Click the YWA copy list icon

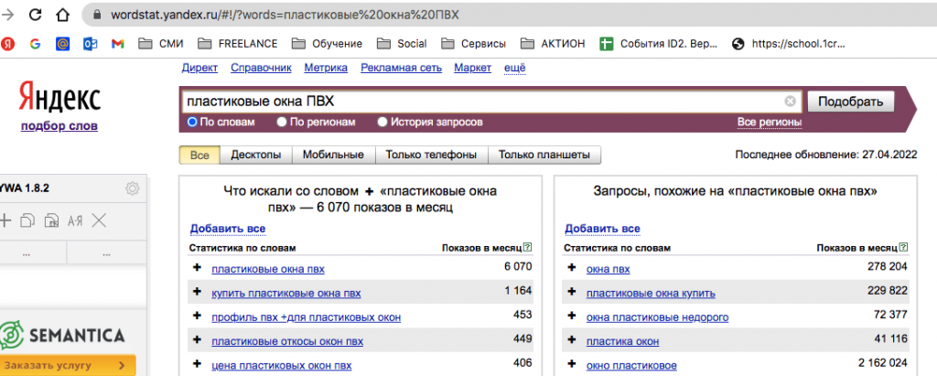click(27, 220)
